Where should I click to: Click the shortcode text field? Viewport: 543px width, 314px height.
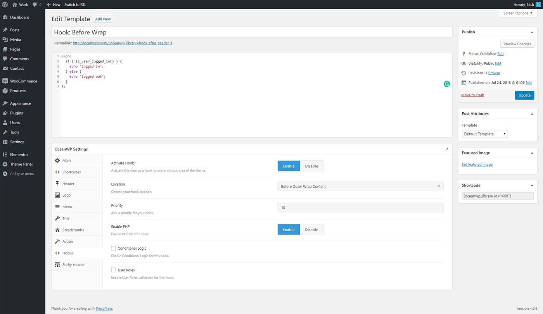498,196
